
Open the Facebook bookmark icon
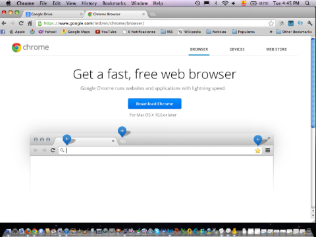pos(3,32)
